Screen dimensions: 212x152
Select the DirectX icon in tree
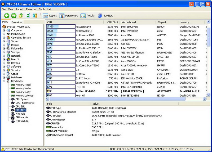pos(8,59)
